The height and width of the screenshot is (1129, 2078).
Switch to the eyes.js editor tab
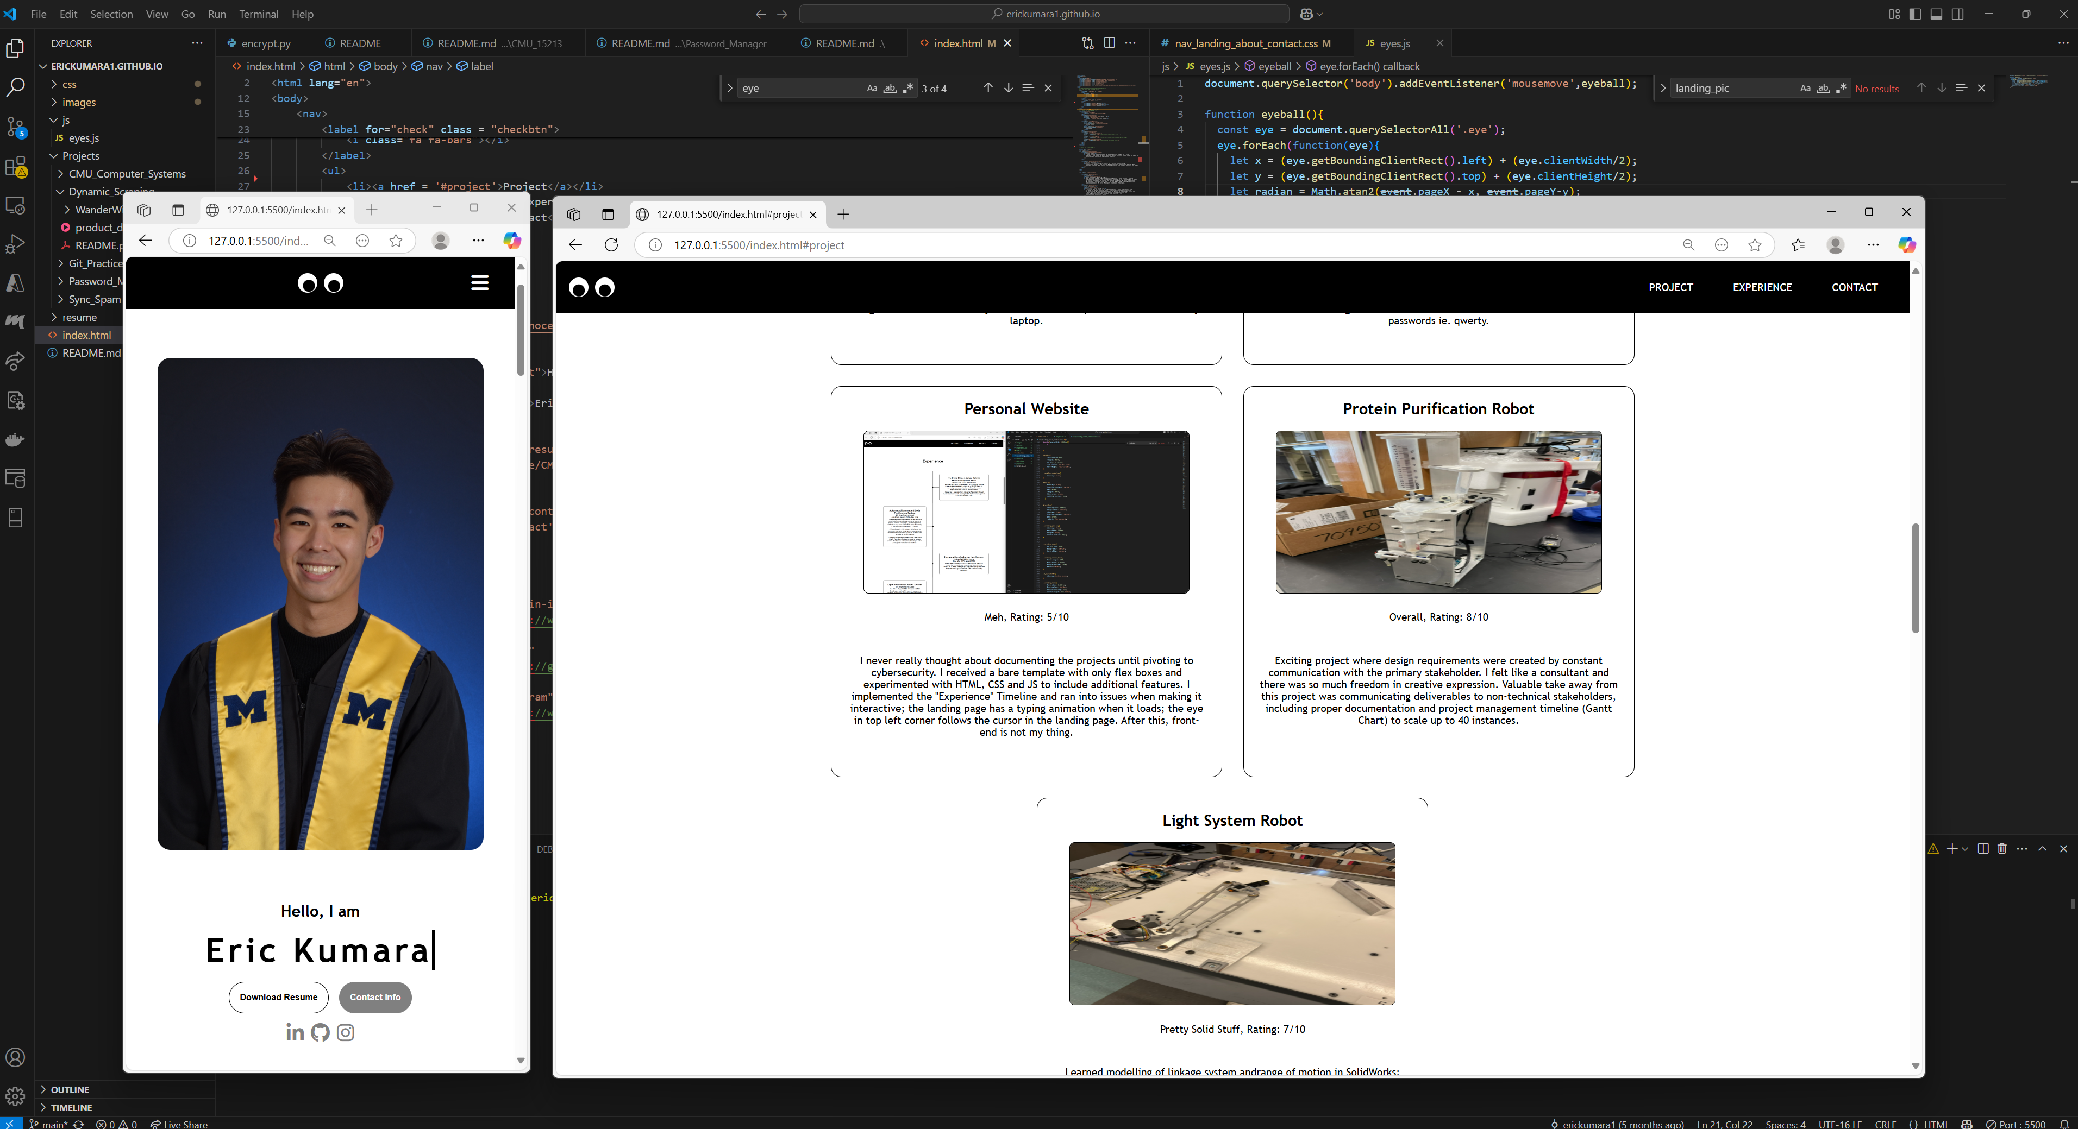(1394, 43)
